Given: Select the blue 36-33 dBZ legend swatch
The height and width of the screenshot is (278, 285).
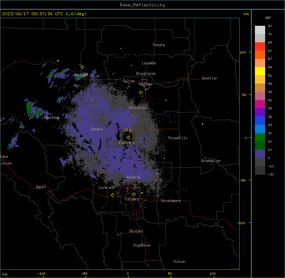Looking at the screenshot, I should 260,121.
